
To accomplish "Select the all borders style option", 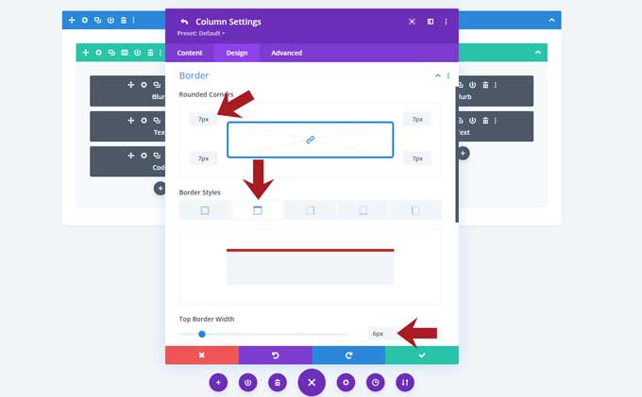I will click(x=205, y=210).
